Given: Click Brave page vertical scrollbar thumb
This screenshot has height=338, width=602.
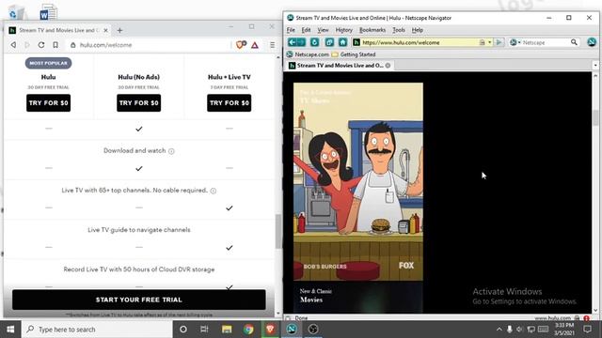Looking at the screenshot, I should [x=278, y=231].
